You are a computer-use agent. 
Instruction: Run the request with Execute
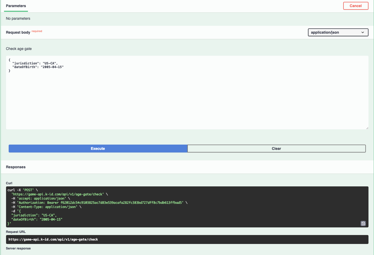[x=98, y=149]
